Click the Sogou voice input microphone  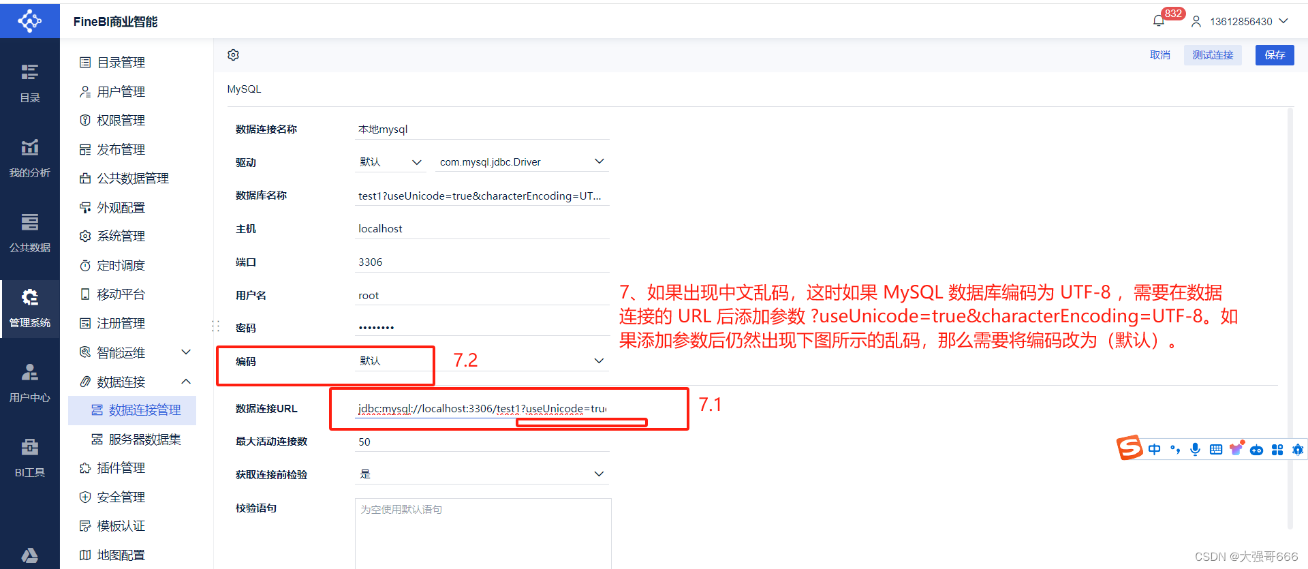[1196, 449]
